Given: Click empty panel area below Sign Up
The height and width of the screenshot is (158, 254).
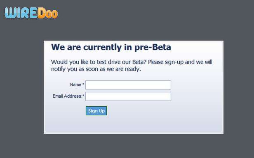Looking at the screenshot, I should pyautogui.click(x=96, y=124).
